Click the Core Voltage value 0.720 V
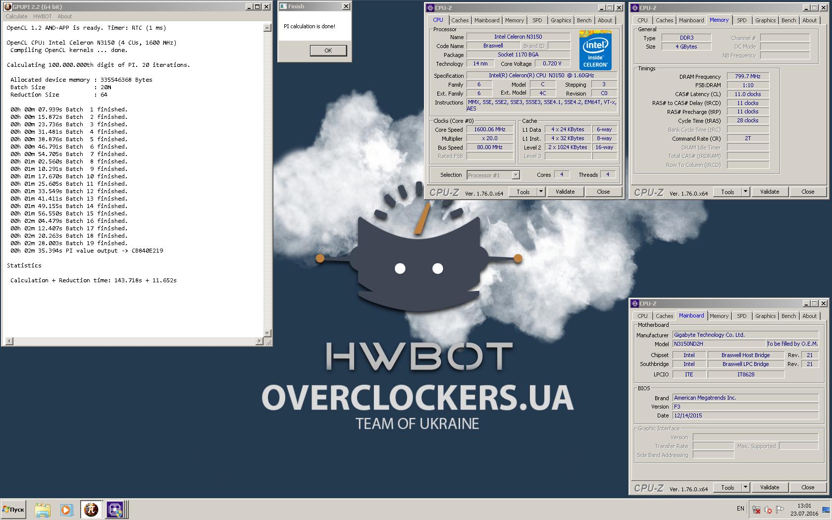 [x=552, y=63]
